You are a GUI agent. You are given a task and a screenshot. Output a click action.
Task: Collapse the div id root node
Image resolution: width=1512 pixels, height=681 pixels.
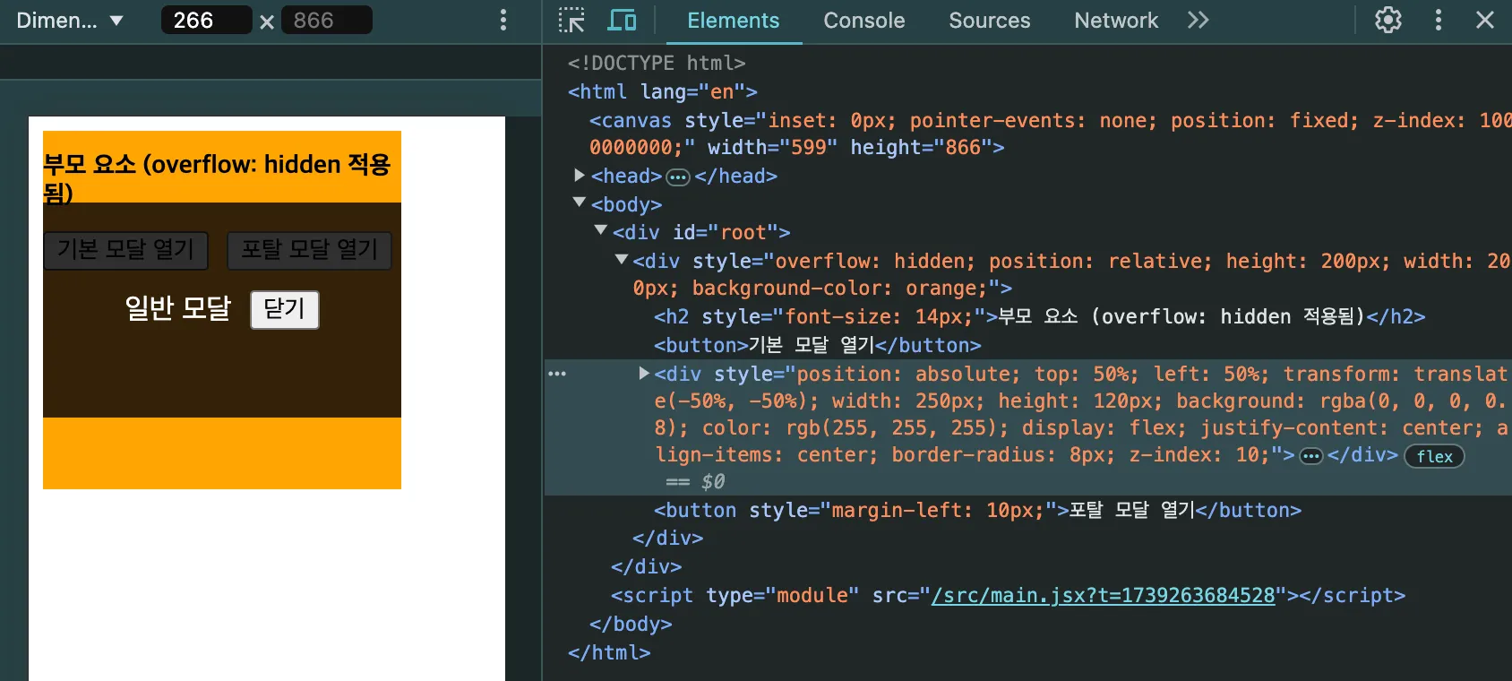click(601, 231)
